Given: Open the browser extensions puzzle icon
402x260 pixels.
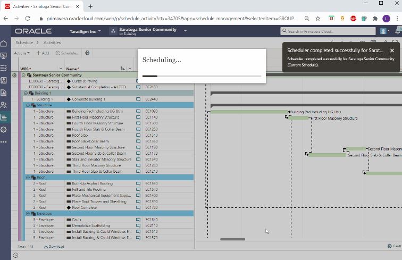Looking at the screenshot, I should coord(375,19).
